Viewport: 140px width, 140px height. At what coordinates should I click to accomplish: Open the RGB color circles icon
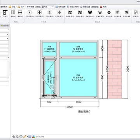coord(33,136)
